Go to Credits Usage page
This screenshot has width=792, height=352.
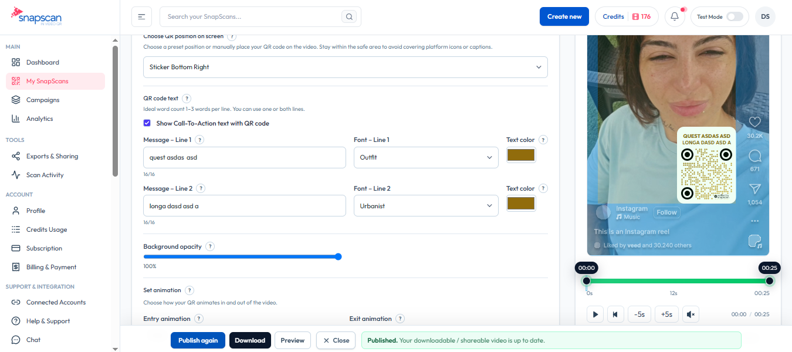click(56, 229)
